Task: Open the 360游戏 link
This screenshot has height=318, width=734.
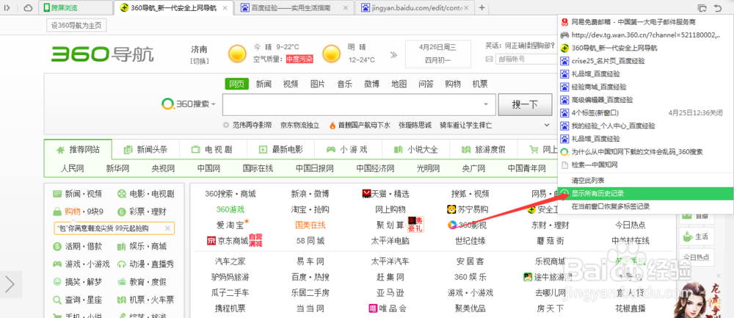Action: 230,209
